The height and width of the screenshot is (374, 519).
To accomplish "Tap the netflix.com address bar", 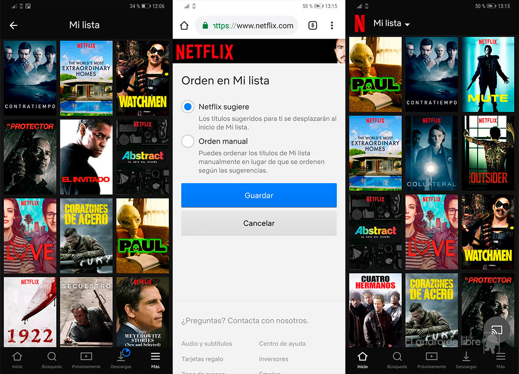I will pos(247,25).
